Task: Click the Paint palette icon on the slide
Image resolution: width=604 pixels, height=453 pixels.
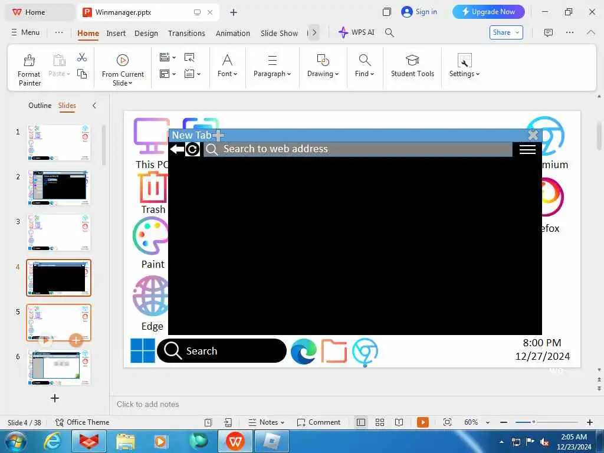Action: tap(150, 235)
